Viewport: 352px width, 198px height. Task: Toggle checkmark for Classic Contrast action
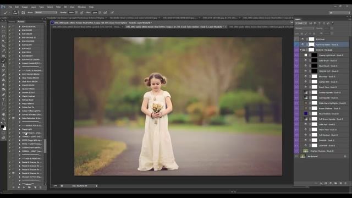tap(10, 96)
